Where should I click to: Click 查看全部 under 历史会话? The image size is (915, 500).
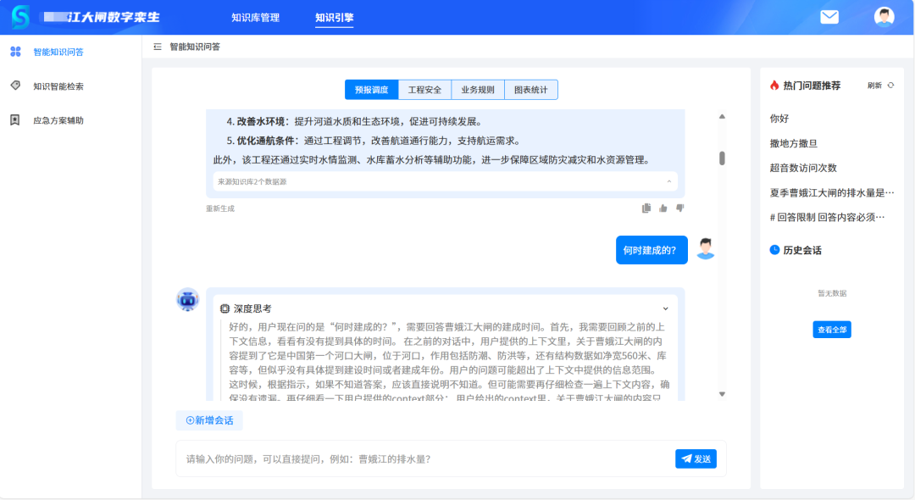[x=831, y=329]
